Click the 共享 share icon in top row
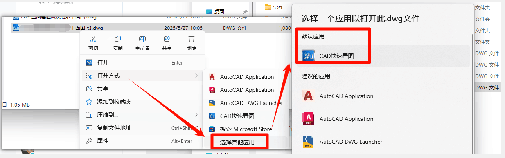505x158 pixels. [x=167, y=39]
